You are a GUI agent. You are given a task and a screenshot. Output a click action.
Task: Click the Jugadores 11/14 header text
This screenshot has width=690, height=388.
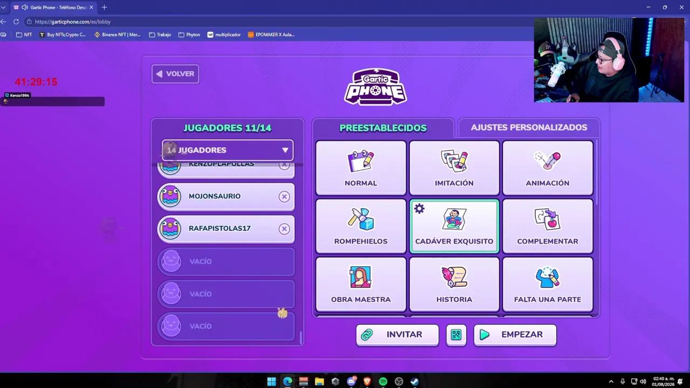pos(227,128)
